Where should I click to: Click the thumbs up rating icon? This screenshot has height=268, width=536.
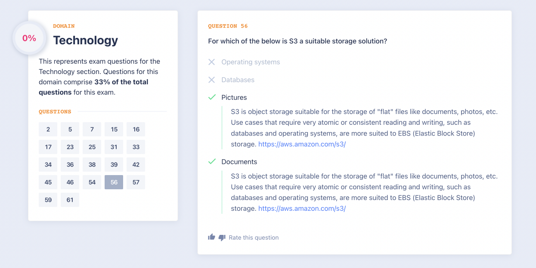coord(211,237)
